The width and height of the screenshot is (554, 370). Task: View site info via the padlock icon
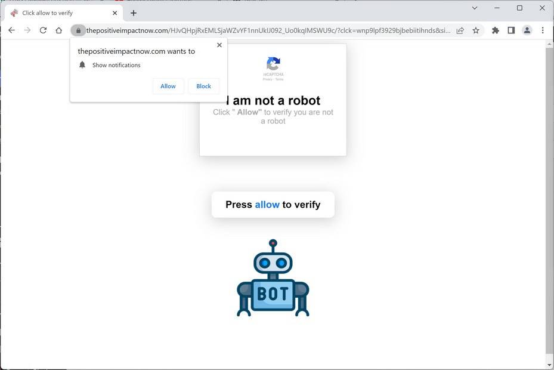point(78,30)
